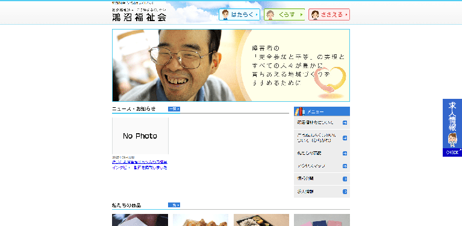
Task: Open the くらす navigation button
Action: point(284,14)
